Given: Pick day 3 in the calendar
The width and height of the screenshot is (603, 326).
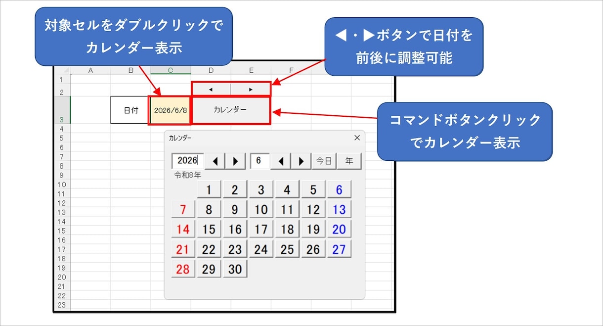Looking at the screenshot, I should (x=261, y=189).
